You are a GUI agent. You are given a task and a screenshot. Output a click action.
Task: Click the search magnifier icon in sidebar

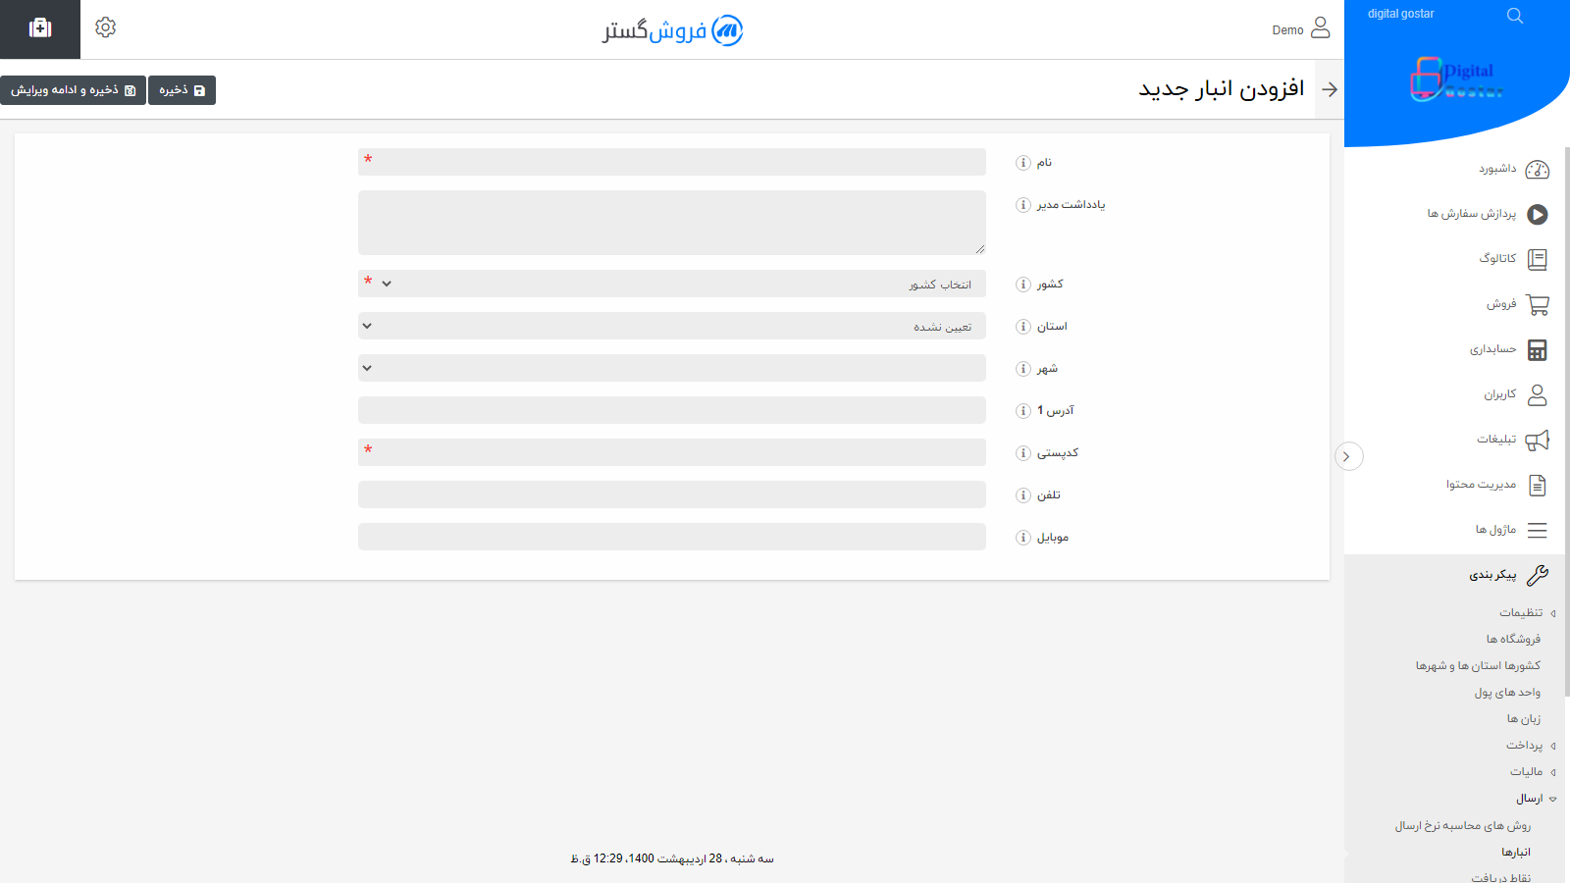pyautogui.click(x=1515, y=16)
